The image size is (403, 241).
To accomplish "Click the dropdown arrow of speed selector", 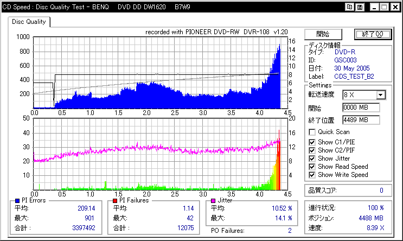I will (381, 95).
